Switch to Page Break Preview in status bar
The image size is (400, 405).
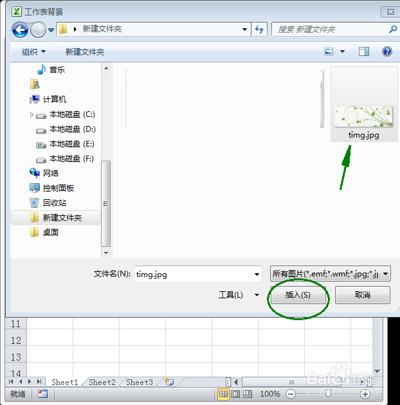[248, 394]
